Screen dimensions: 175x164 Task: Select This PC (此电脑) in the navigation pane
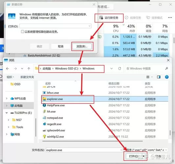point(16,106)
